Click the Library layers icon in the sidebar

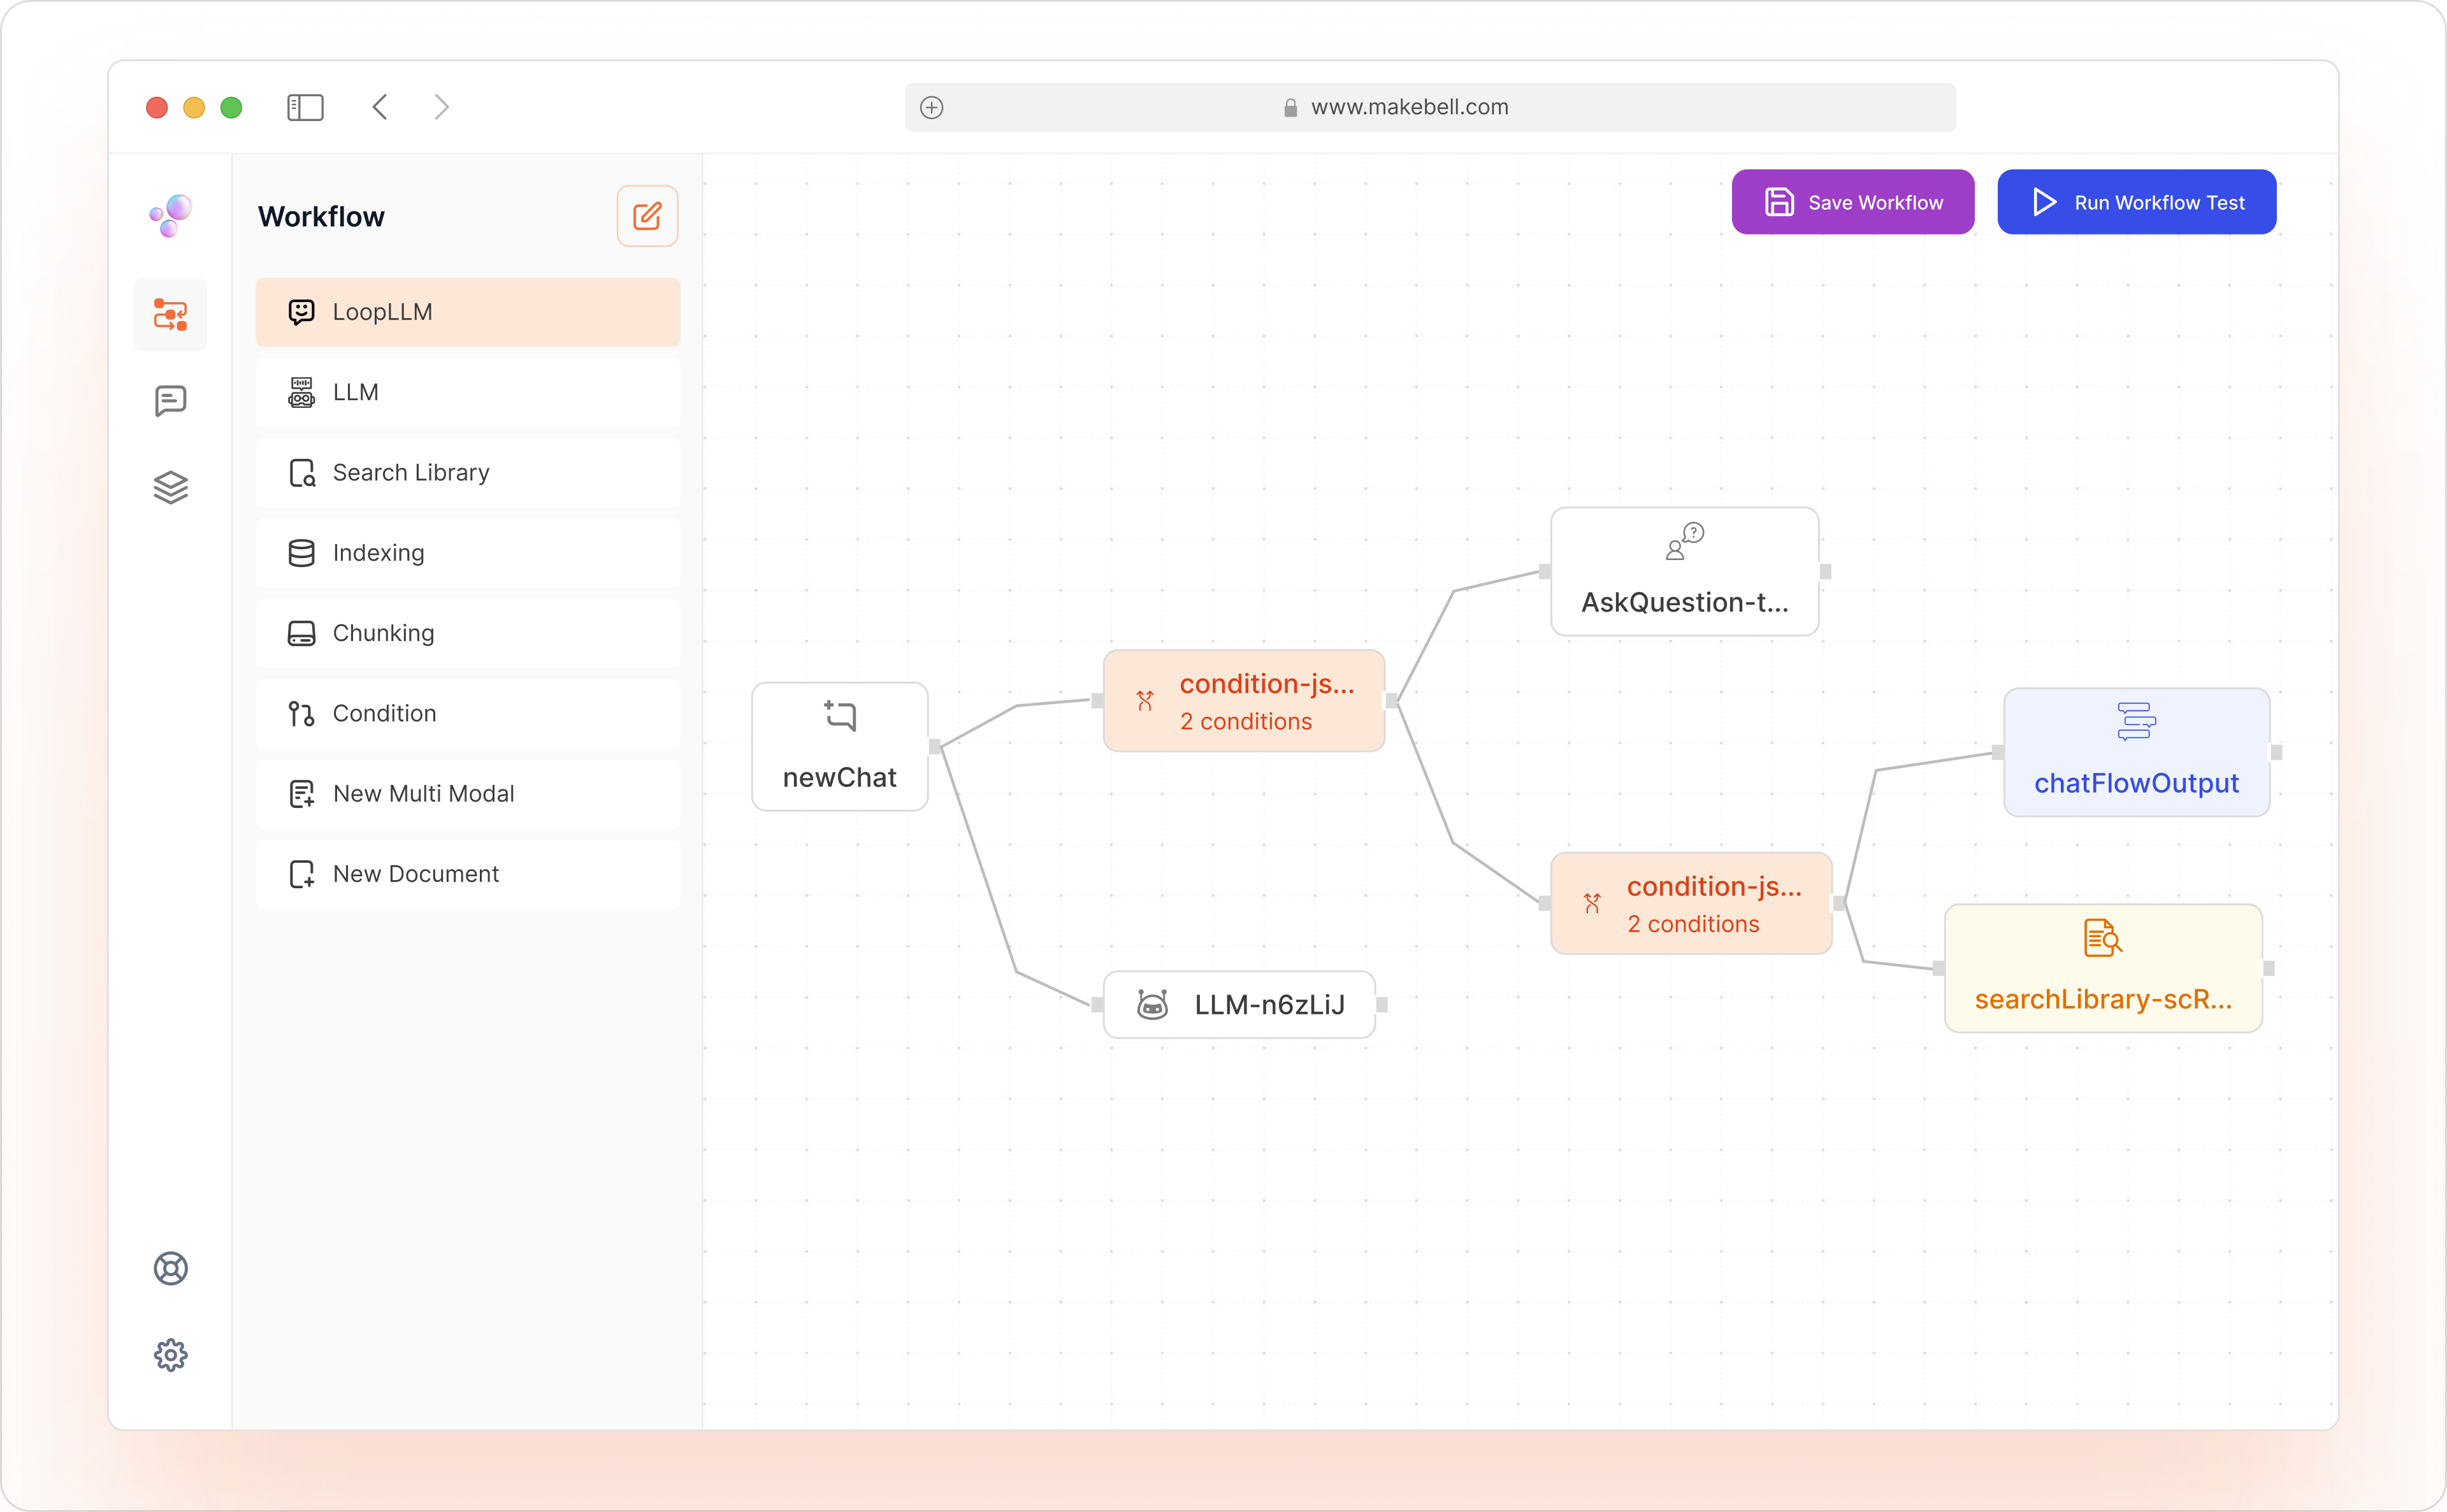click(170, 488)
